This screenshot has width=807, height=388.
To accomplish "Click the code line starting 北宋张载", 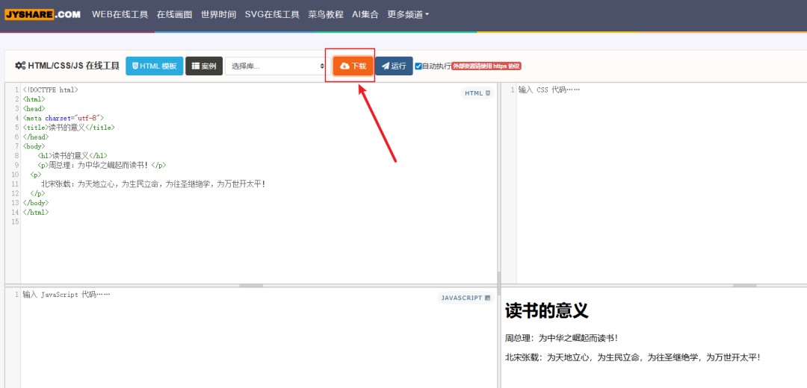I will click(153, 184).
